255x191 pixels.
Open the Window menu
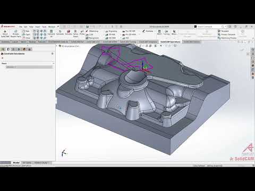click(x=52, y=27)
